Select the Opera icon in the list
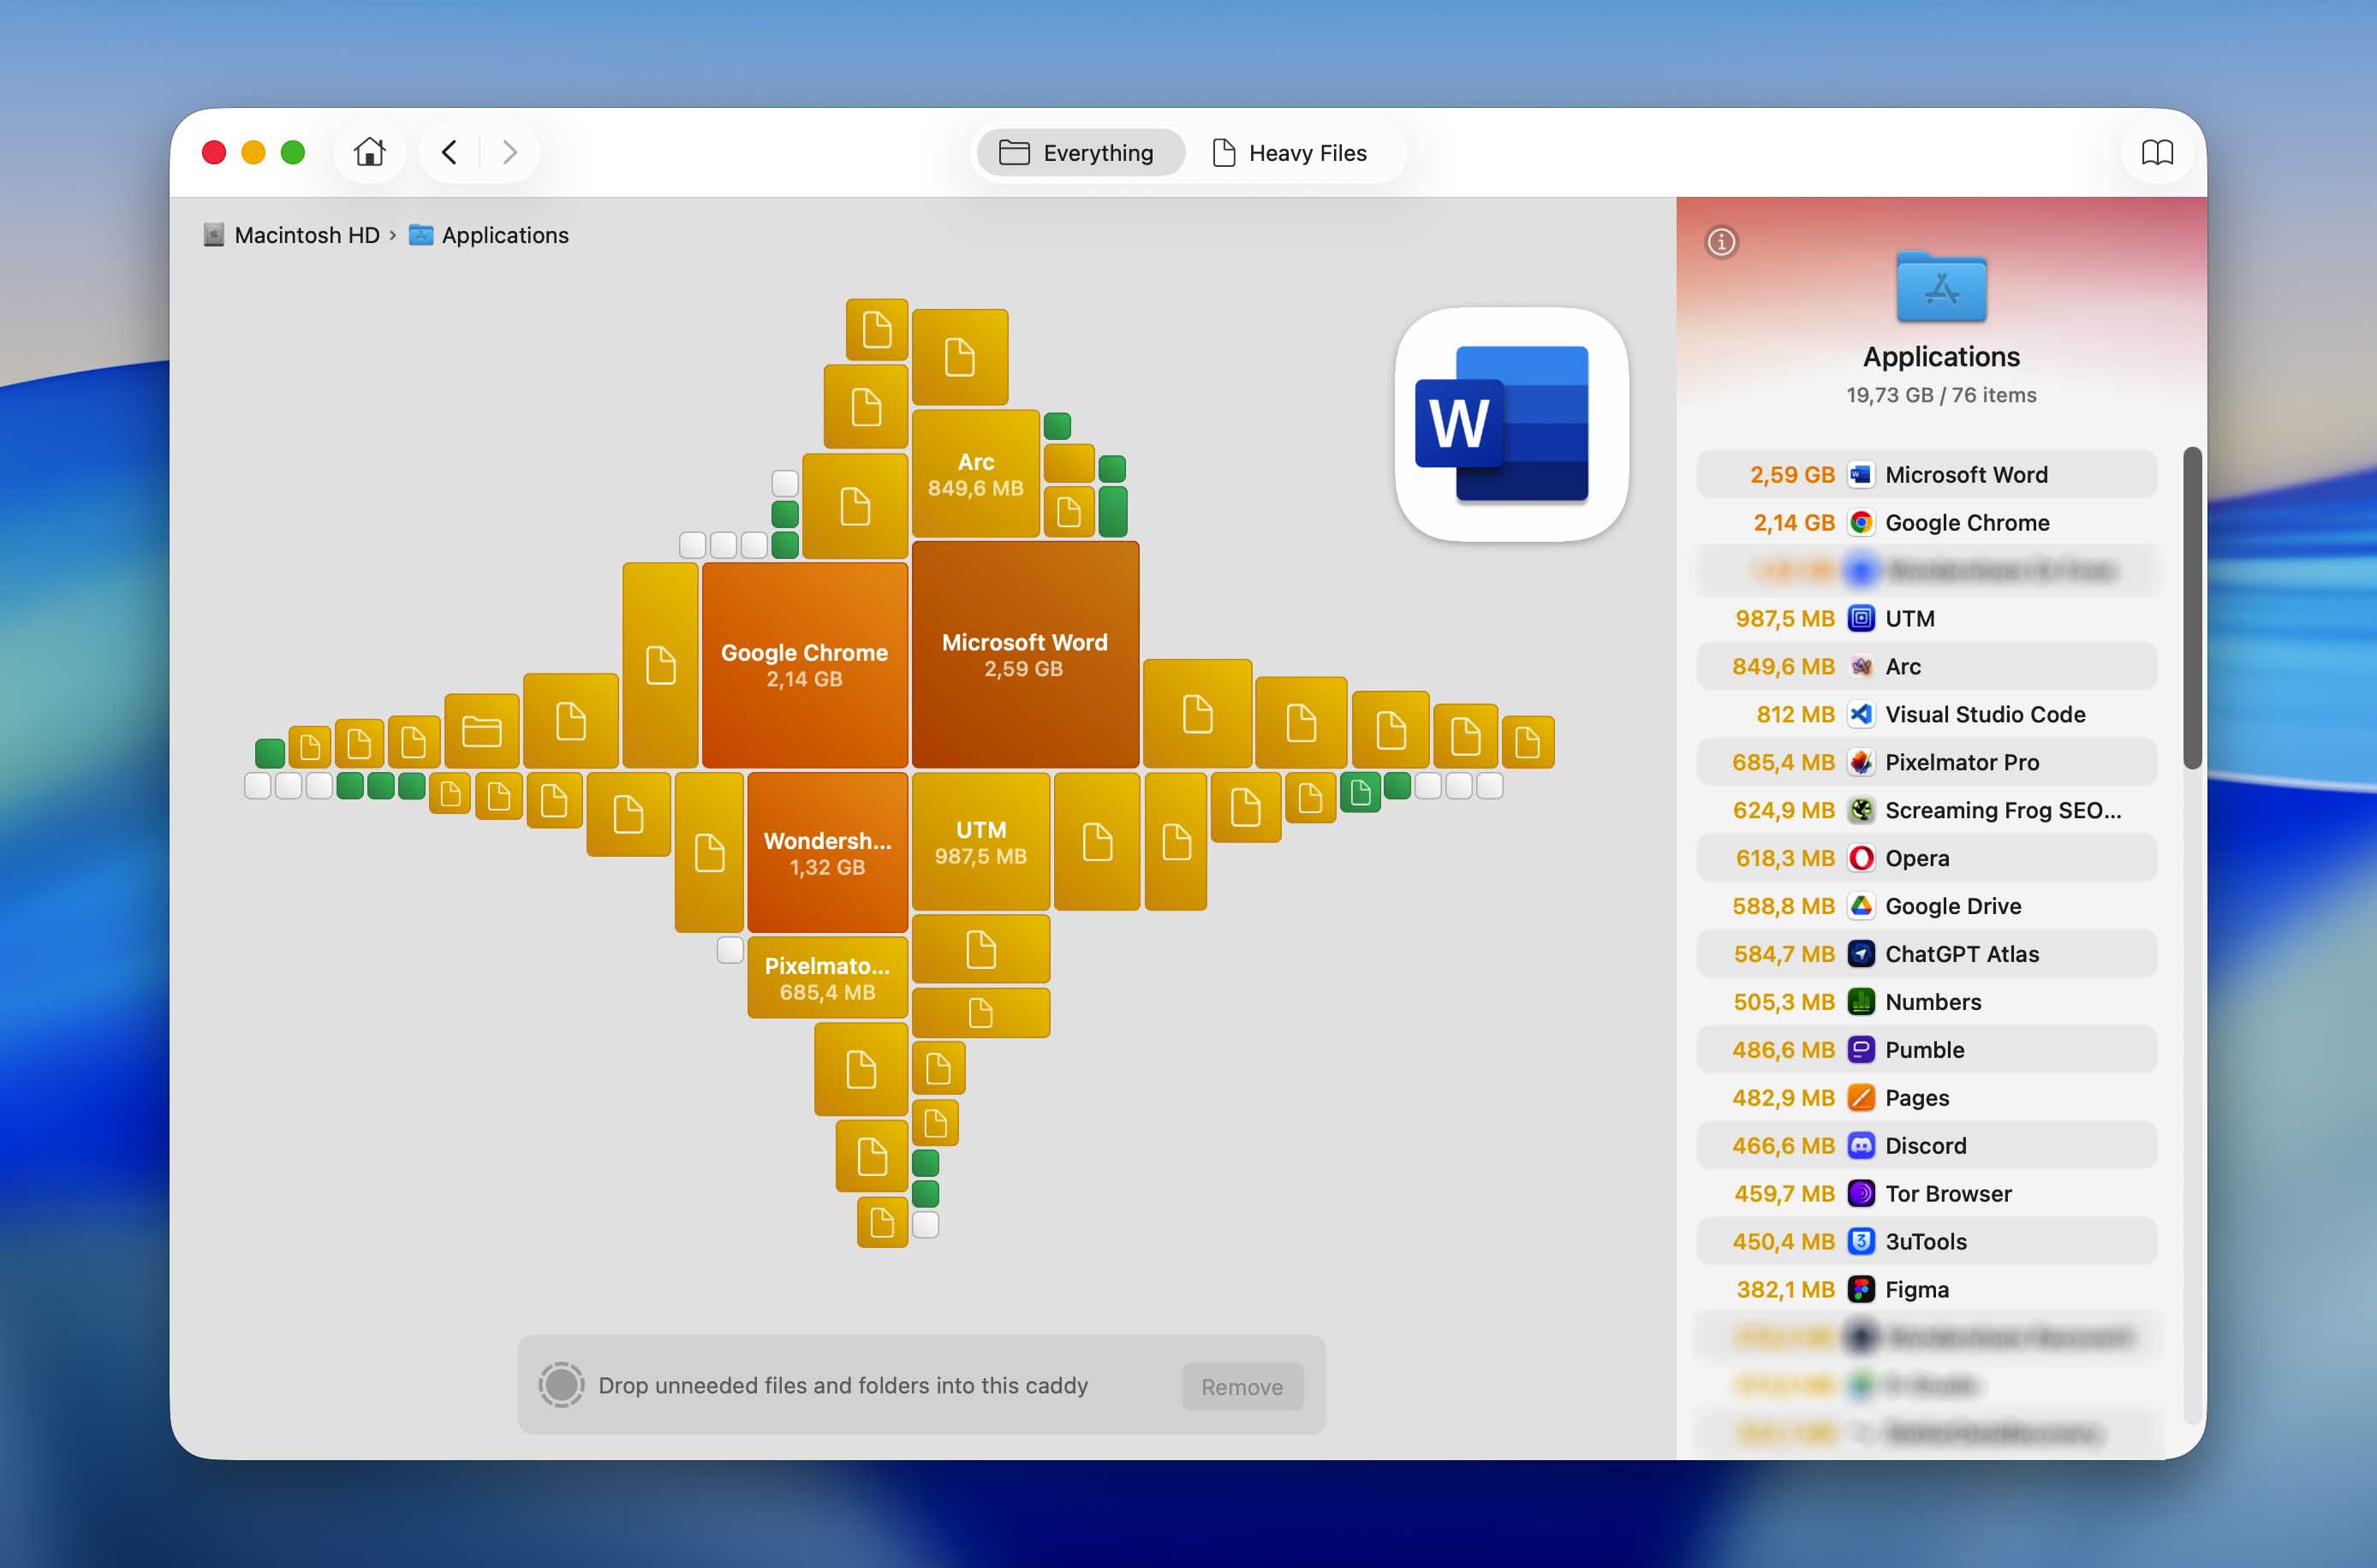2377x1568 pixels. [1861, 858]
